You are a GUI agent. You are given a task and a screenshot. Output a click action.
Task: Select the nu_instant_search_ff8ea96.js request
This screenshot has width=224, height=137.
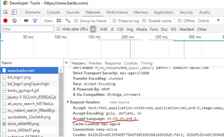click(x=29, y=110)
